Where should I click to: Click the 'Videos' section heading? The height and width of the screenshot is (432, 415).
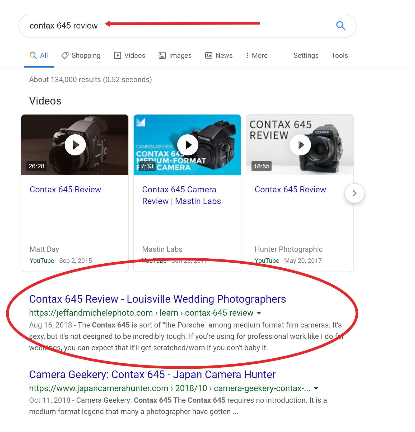point(45,101)
